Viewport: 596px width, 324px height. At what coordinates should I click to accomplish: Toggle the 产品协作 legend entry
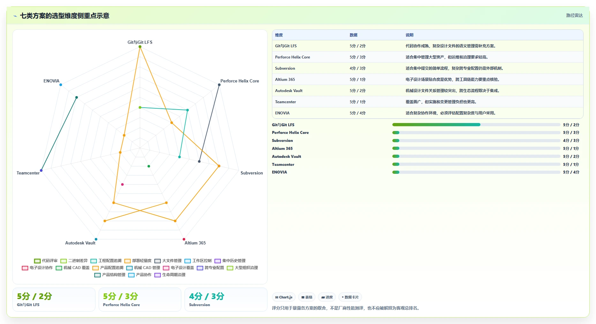tap(140, 275)
